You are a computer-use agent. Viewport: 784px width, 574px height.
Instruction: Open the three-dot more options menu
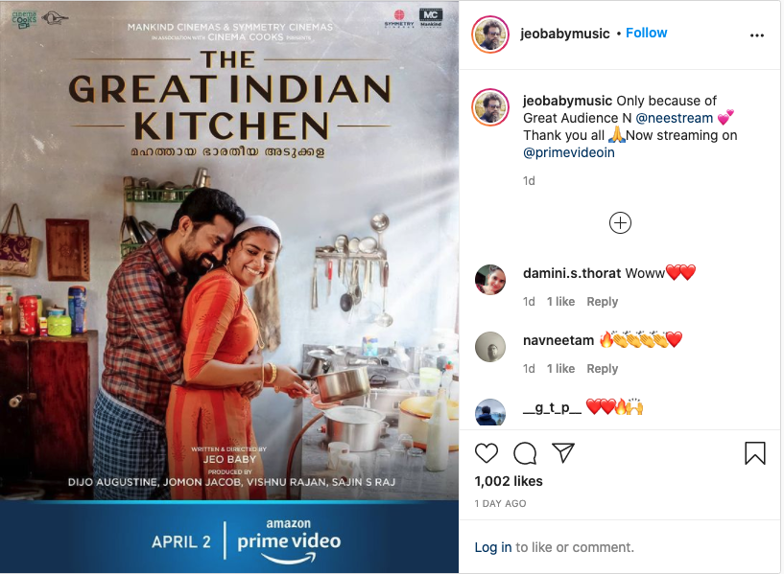pyautogui.click(x=757, y=35)
